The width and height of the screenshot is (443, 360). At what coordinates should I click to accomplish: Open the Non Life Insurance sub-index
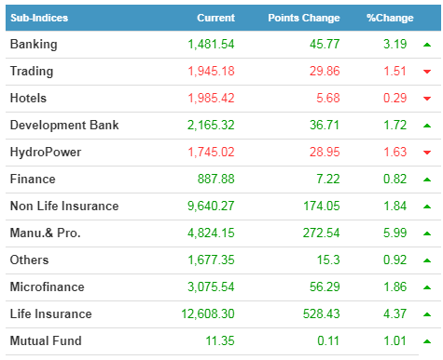(64, 206)
